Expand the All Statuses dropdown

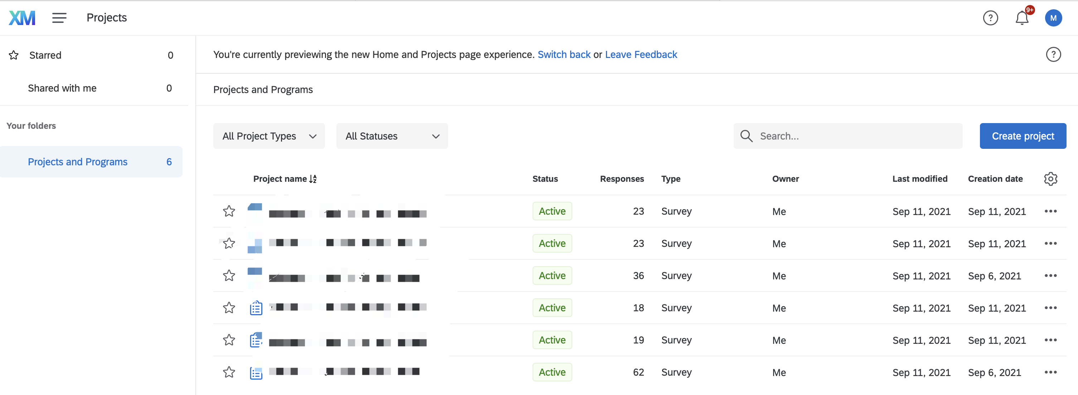pyautogui.click(x=392, y=136)
